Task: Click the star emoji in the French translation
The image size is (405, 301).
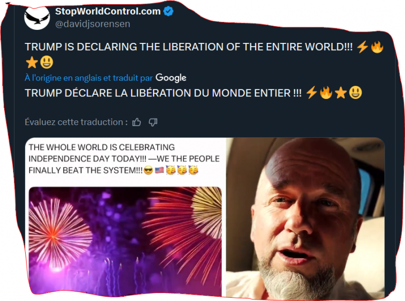Action: [341, 93]
